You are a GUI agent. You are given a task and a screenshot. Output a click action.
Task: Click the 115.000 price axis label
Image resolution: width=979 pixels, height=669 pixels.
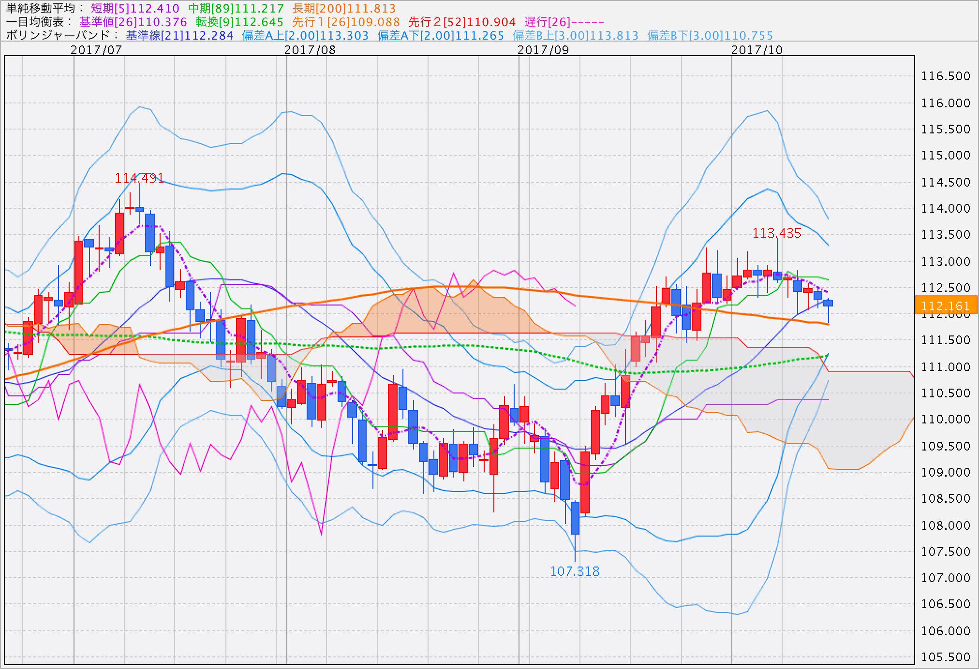click(946, 155)
